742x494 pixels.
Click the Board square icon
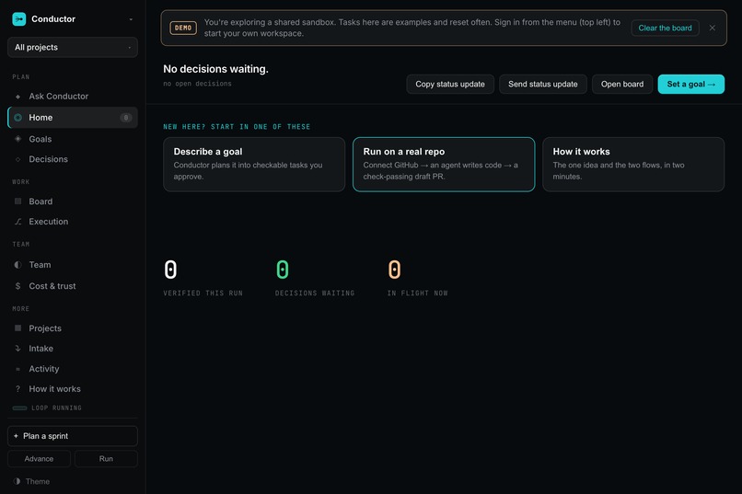(x=18, y=201)
